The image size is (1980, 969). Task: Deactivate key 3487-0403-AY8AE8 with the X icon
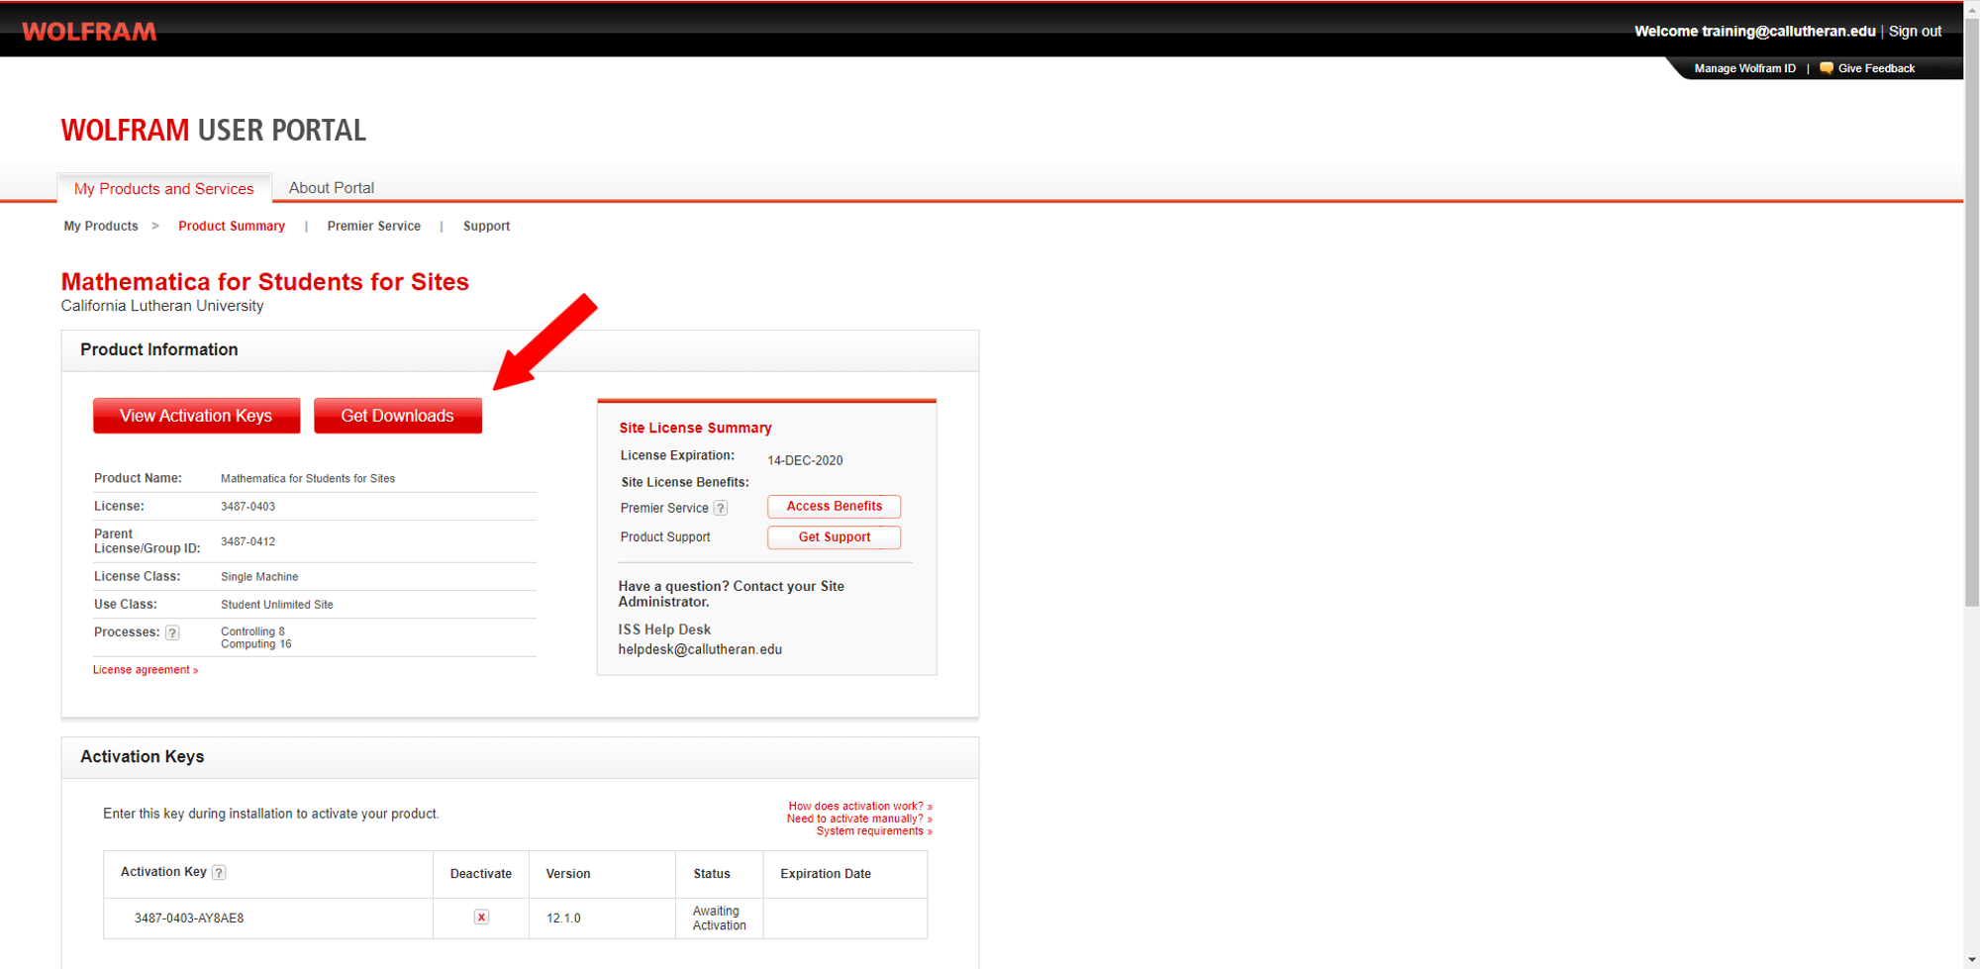pyautogui.click(x=481, y=917)
